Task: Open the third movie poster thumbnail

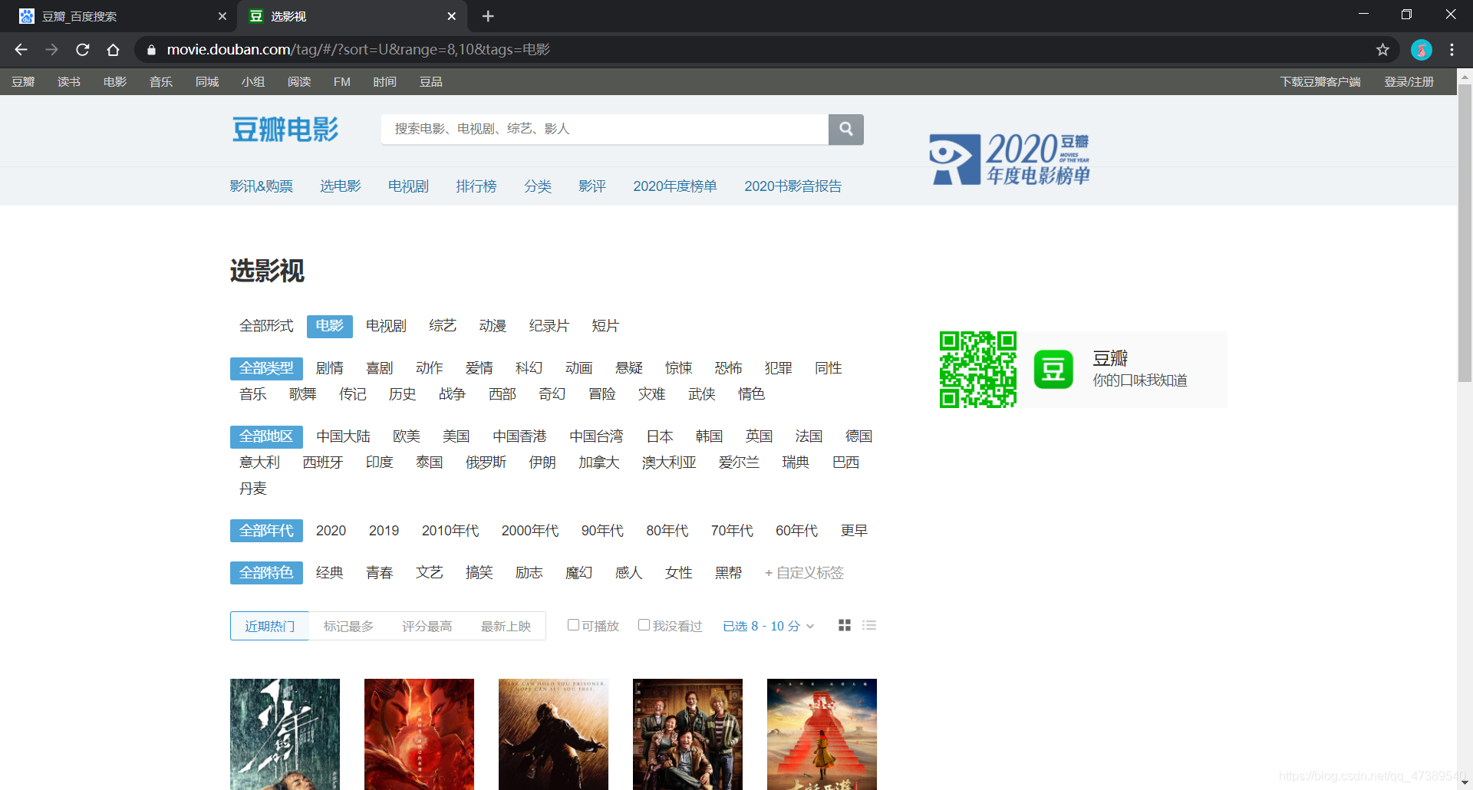Action: click(553, 734)
